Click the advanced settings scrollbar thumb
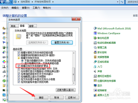138x103 pixels. coord(74,74)
